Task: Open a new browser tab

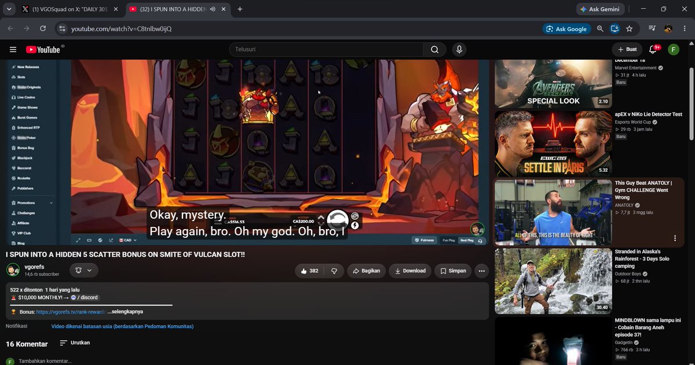Action: [x=240, y=9]
